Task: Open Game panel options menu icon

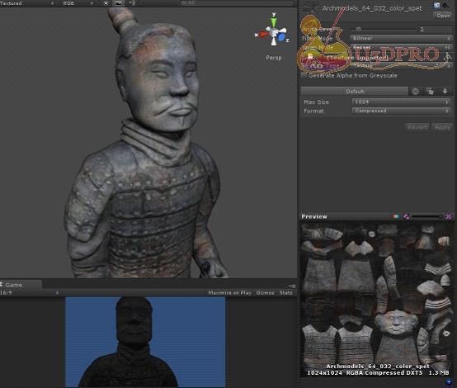Action: (x=292, y=286)
